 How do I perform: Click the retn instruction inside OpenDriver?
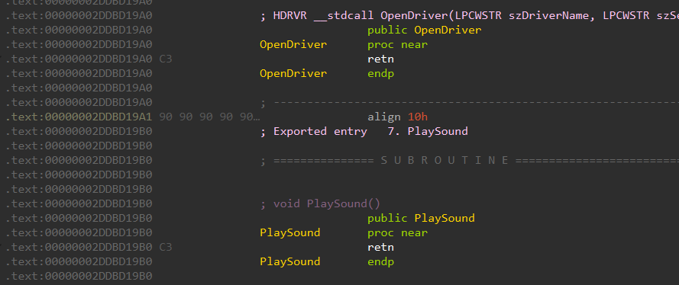380,59
